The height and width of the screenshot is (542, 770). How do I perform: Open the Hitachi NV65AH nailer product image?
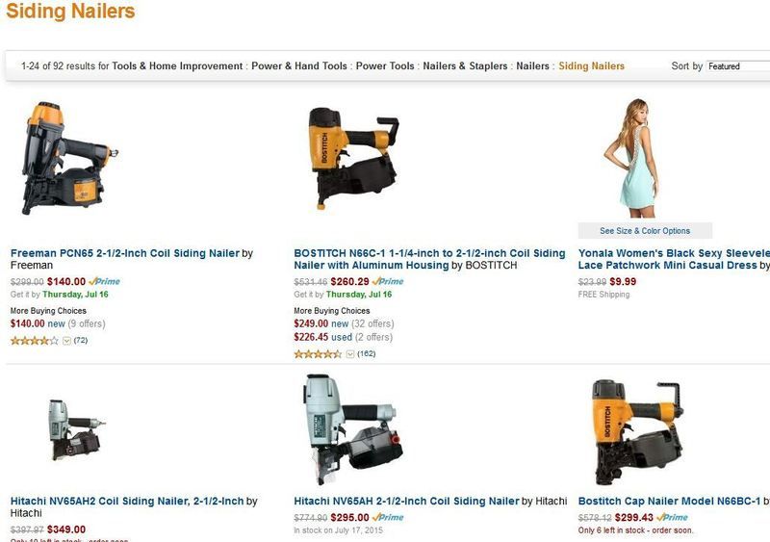click(353, 429)
